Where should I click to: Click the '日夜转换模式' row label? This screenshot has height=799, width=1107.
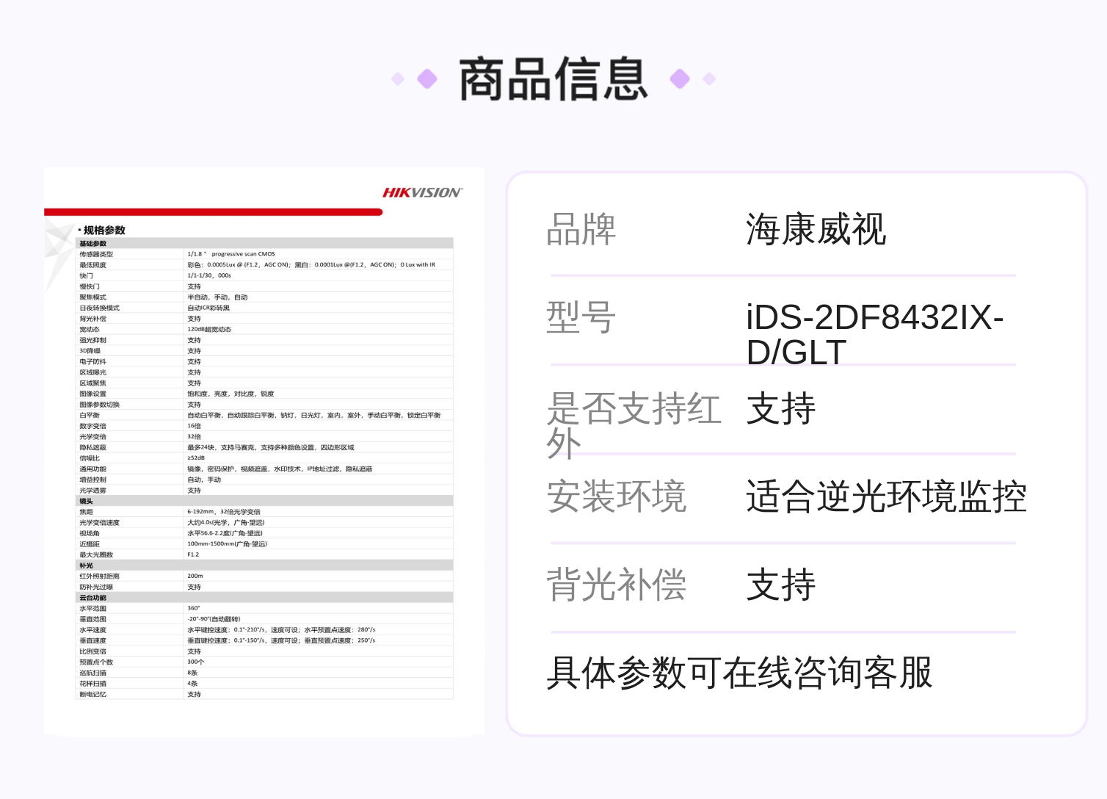(100, 308)
